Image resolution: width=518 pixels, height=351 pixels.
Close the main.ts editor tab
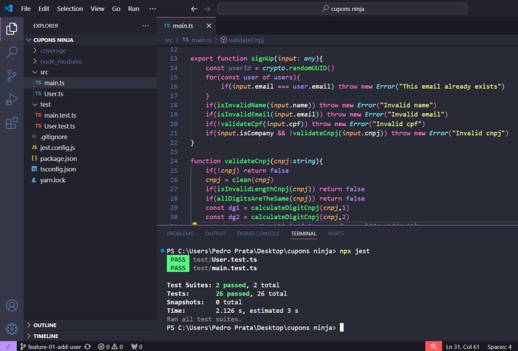point(209,26)
